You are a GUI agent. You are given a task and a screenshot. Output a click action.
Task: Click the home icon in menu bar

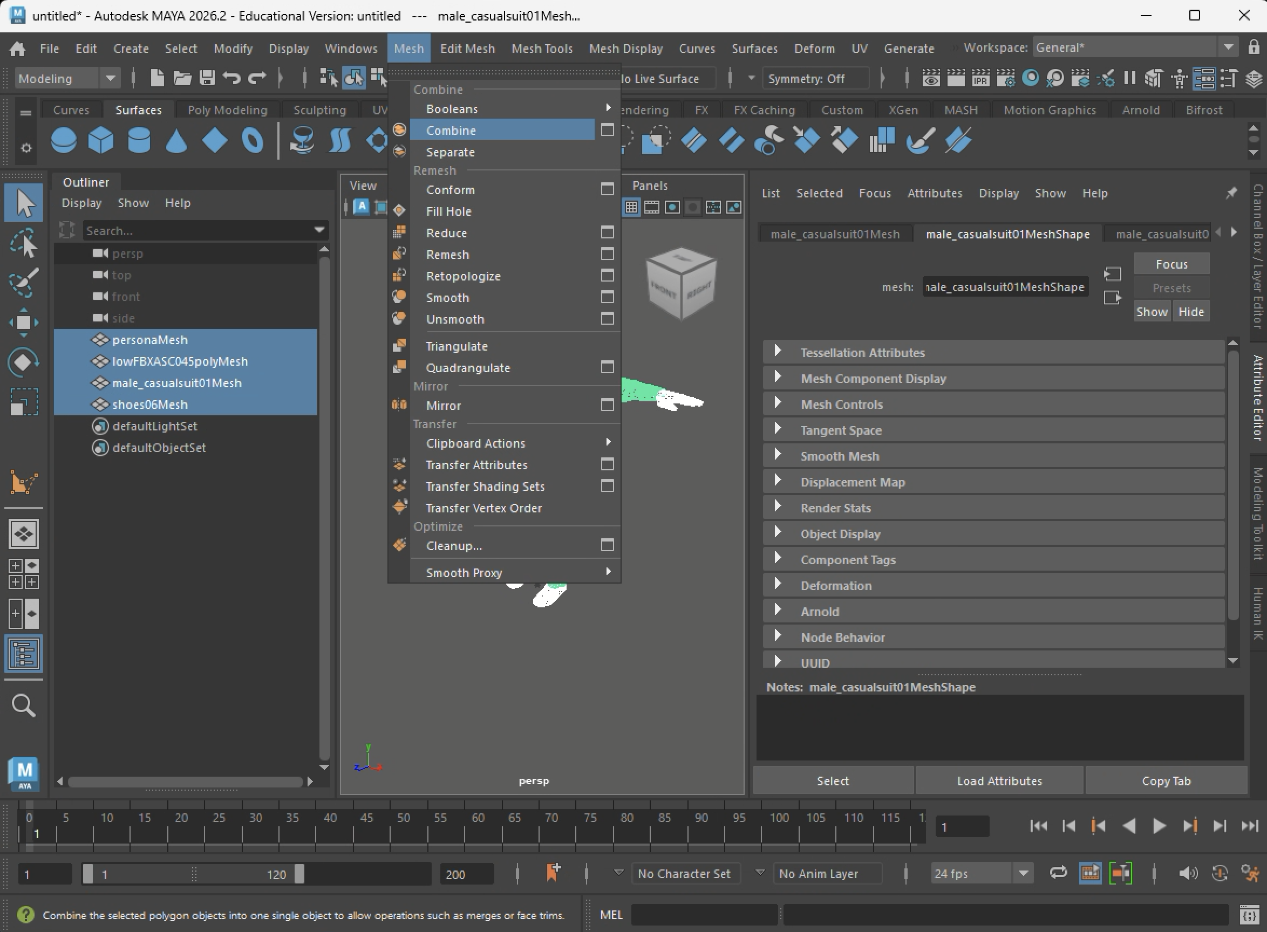point(17,49)
